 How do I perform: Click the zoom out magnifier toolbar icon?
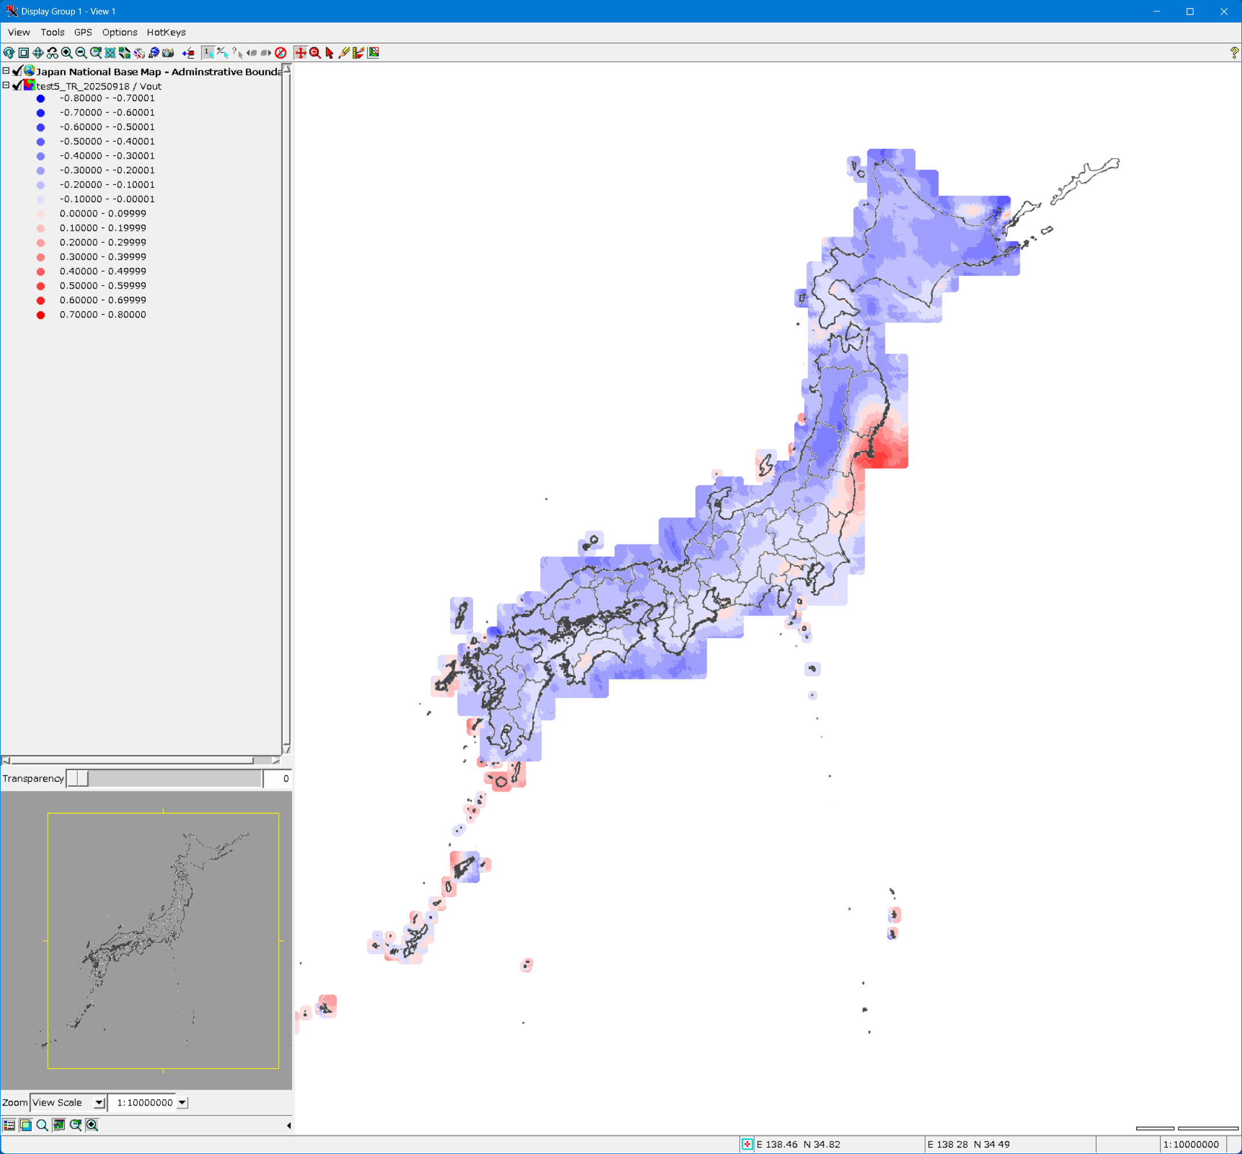pyautogui.click(x=81, y=53)
